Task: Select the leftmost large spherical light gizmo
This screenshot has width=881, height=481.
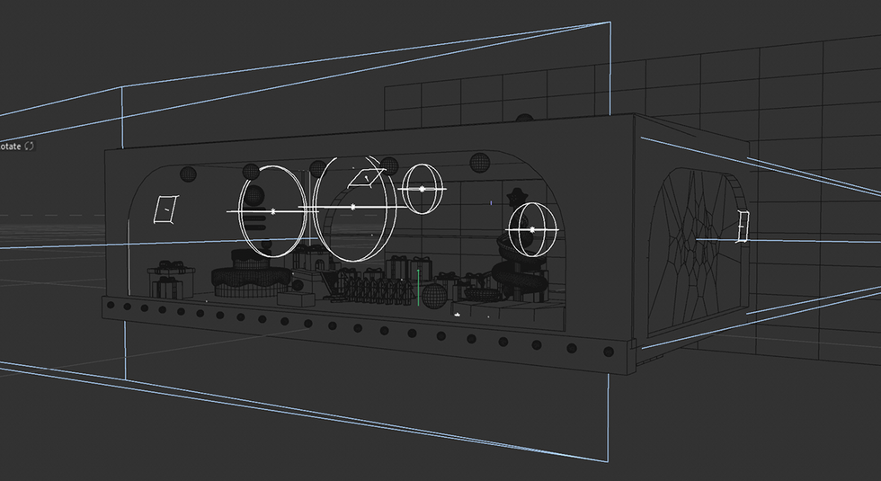Action: [x=273, y=211]
